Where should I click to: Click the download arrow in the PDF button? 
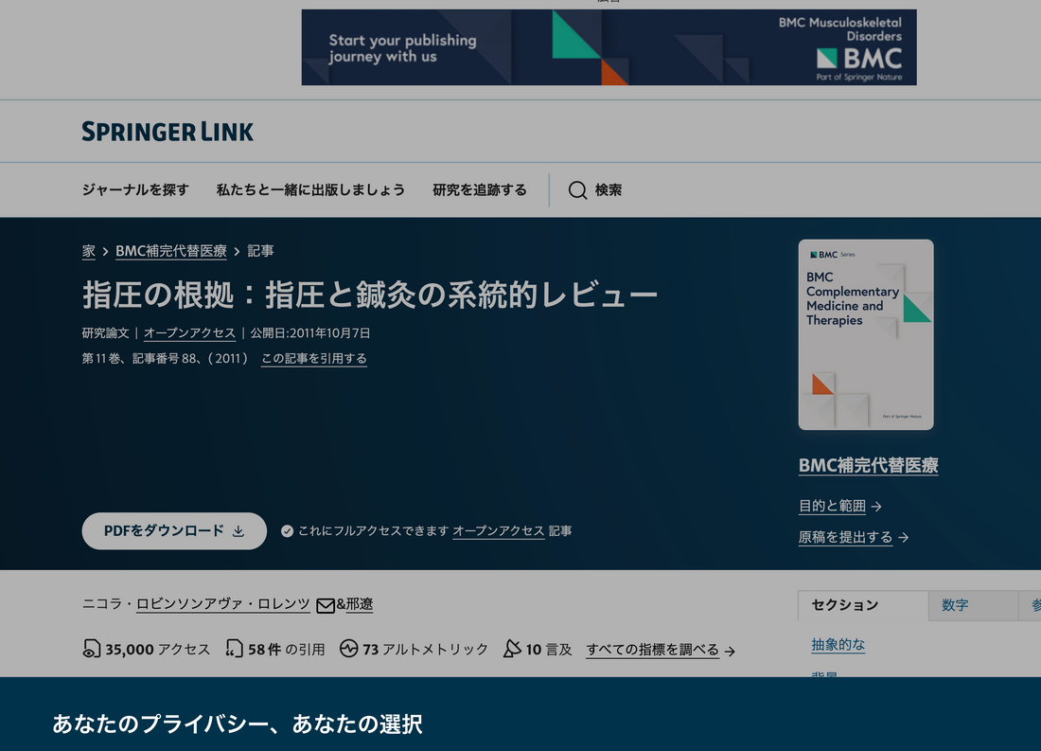[x=238, y=531]
